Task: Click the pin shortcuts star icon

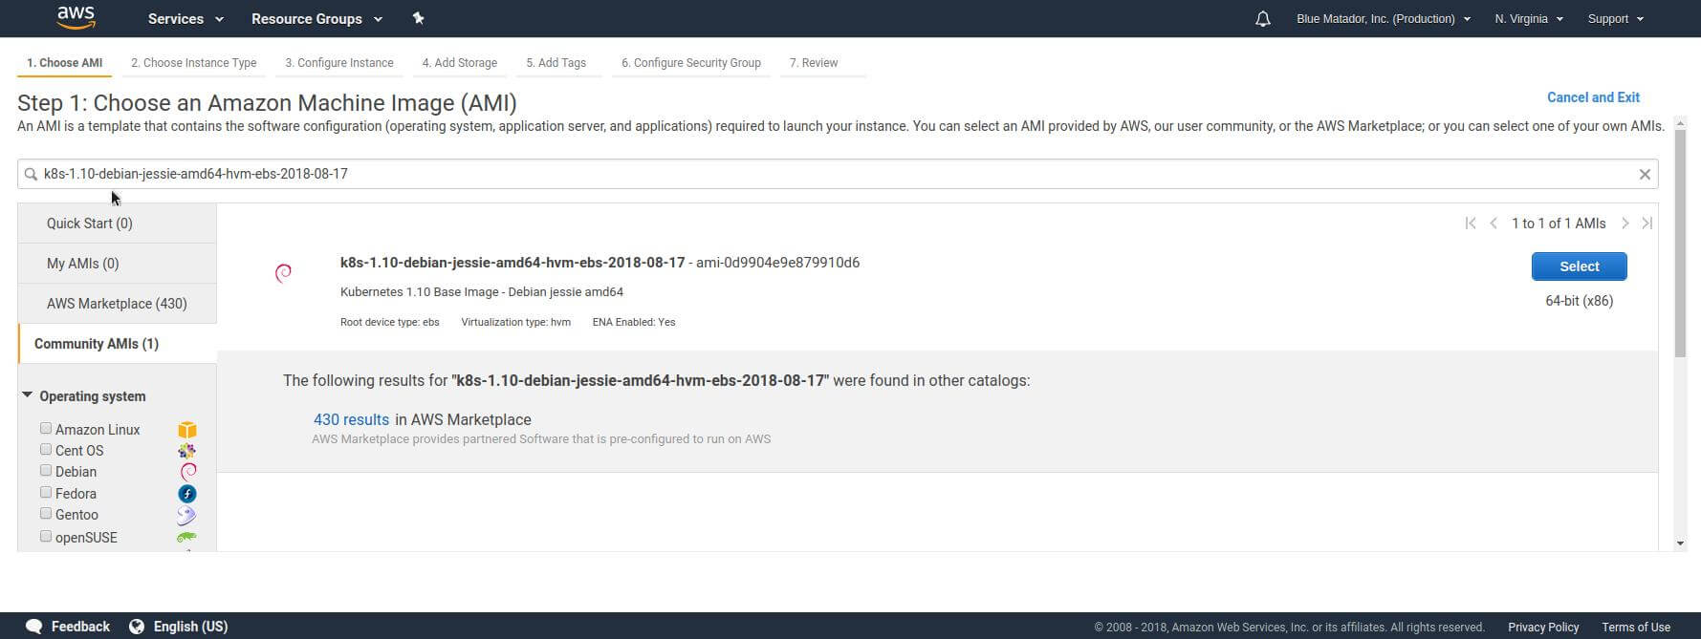Action: (418, 18)
